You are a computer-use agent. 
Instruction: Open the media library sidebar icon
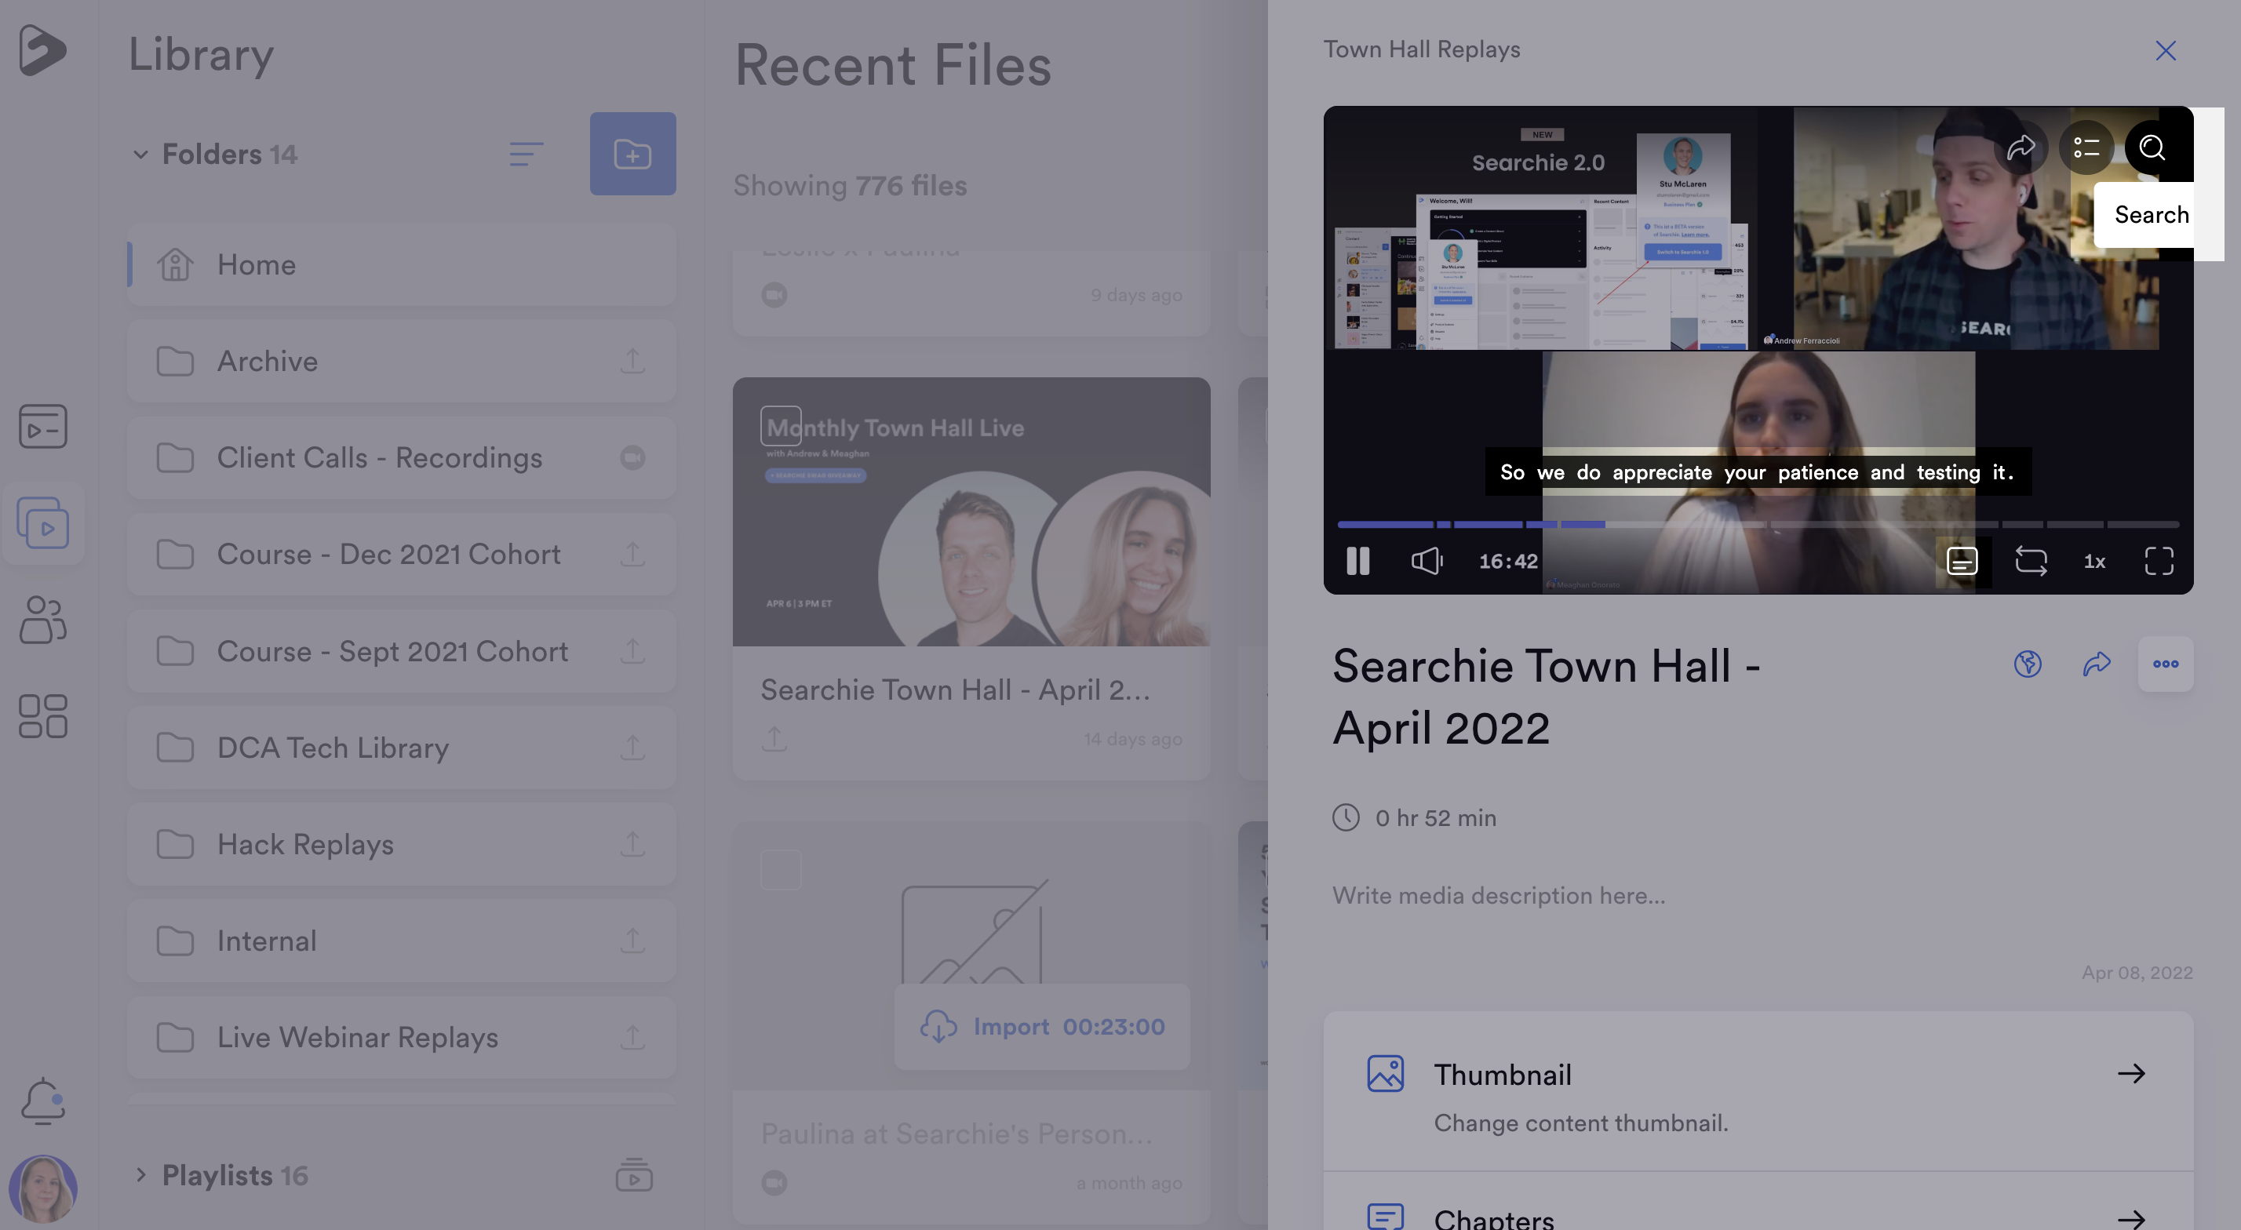[42, 524]
